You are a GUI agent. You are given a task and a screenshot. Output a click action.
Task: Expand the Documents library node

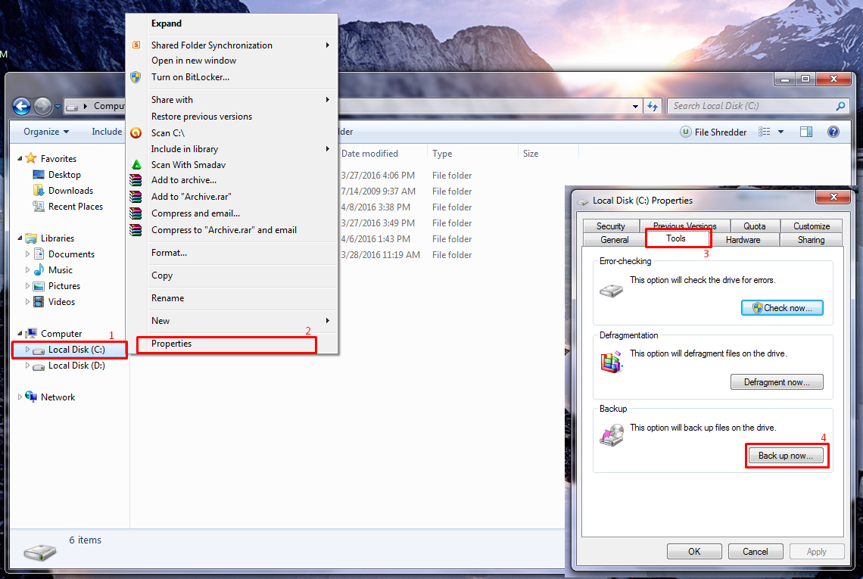tap(27, 254)
